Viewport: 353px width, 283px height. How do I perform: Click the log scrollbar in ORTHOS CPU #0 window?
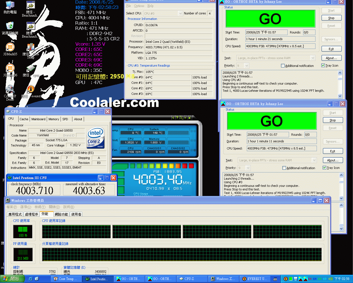point(341,187)
